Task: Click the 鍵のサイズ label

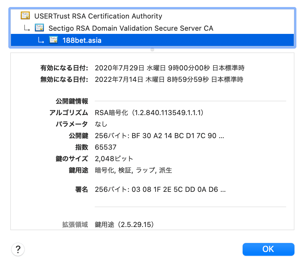Action: point(72,159)
